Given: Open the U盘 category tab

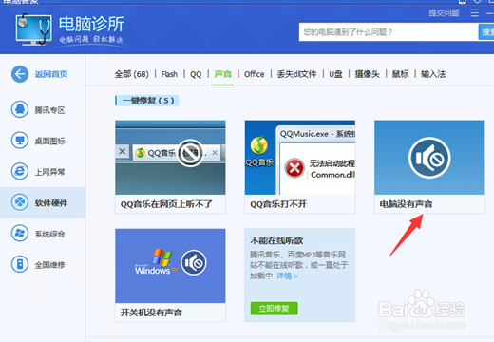Looking at the screenshot, I should point(335,74).
